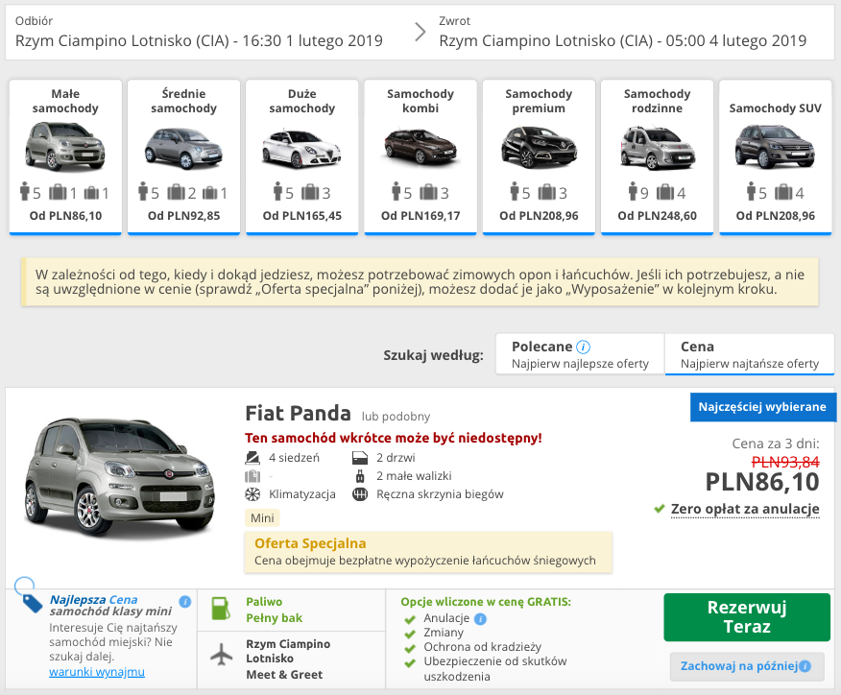Click the PLN86,10 price for 3 days
Screen dimensions: 841x695
pos(762,482)
